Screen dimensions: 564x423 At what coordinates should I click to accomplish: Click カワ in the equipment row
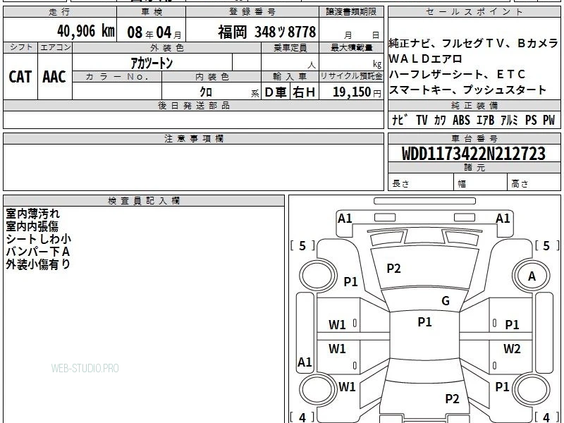click(x=439, y=120)
